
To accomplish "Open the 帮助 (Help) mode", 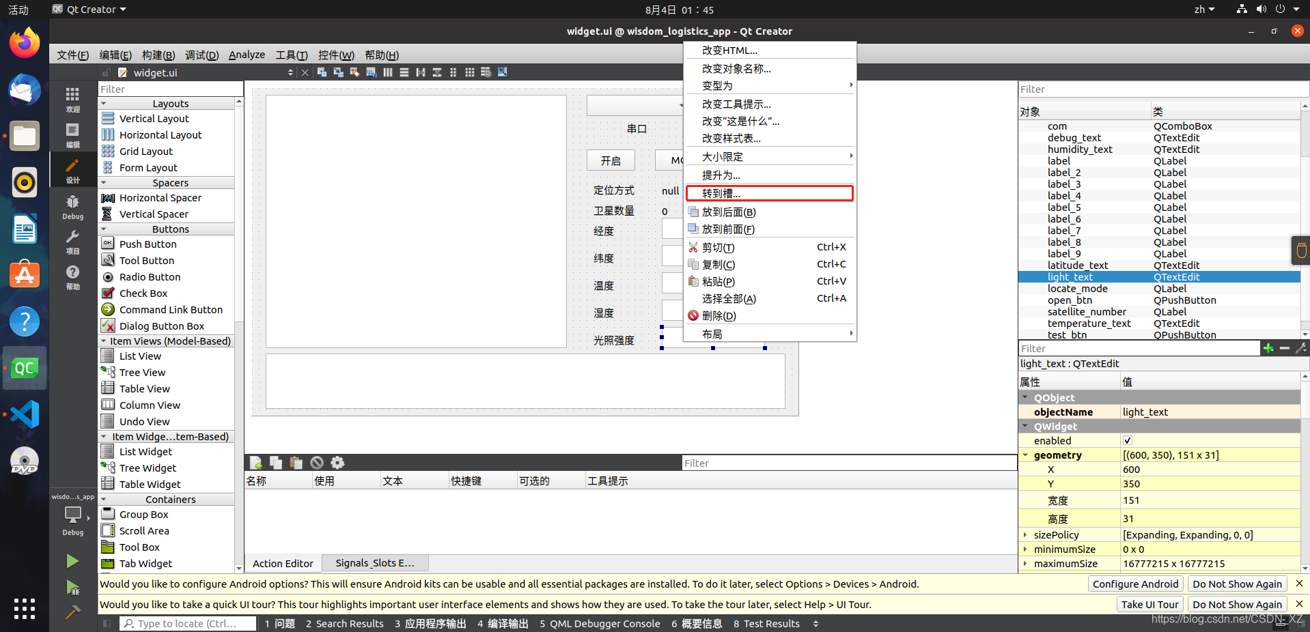I will coord(72,277).
